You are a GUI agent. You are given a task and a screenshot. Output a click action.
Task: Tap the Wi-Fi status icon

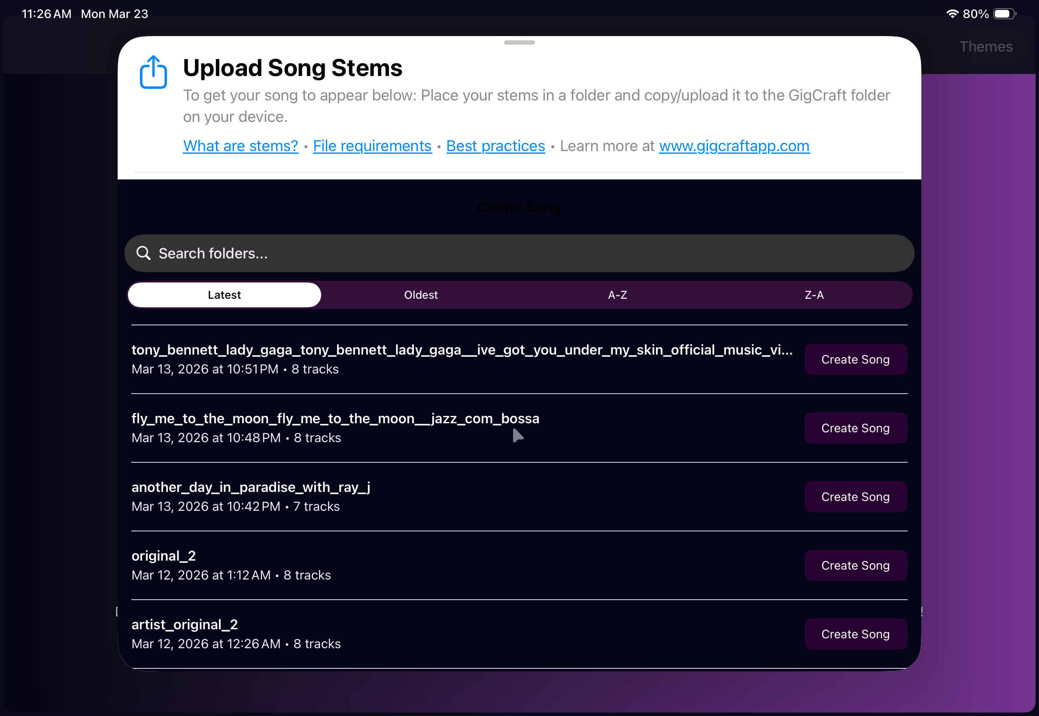[x=951, y=14]
